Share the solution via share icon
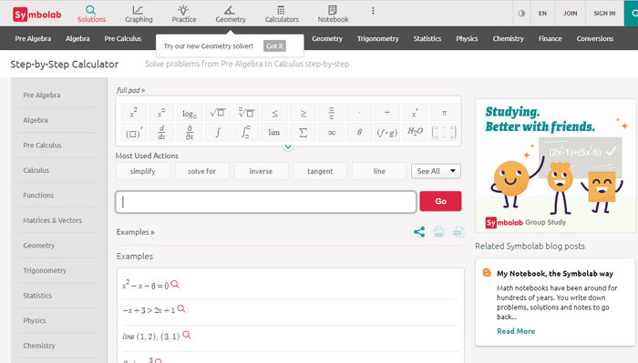Image resolution: width=638 pixels, height=363 pixels. 419,232
